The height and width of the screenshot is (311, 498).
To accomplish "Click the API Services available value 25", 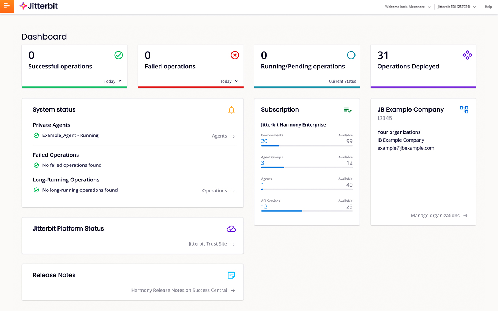I will [x=349, y=207].
